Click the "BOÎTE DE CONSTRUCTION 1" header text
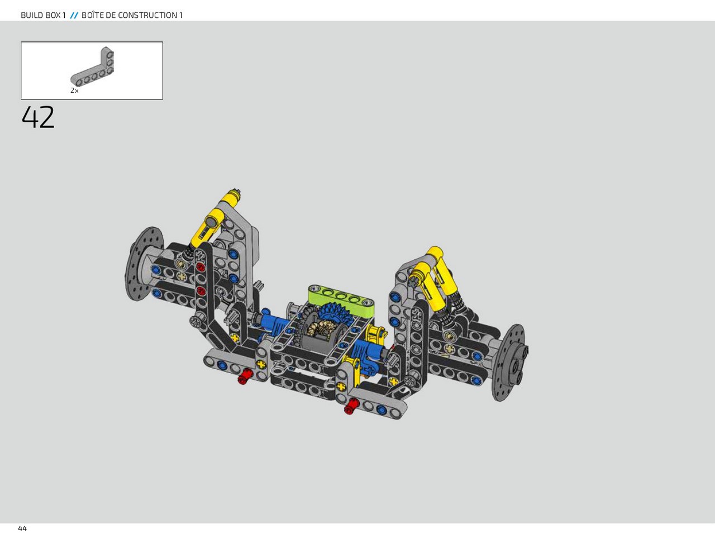715x544 pixels. pyautogui.click(x=132, y=15)
